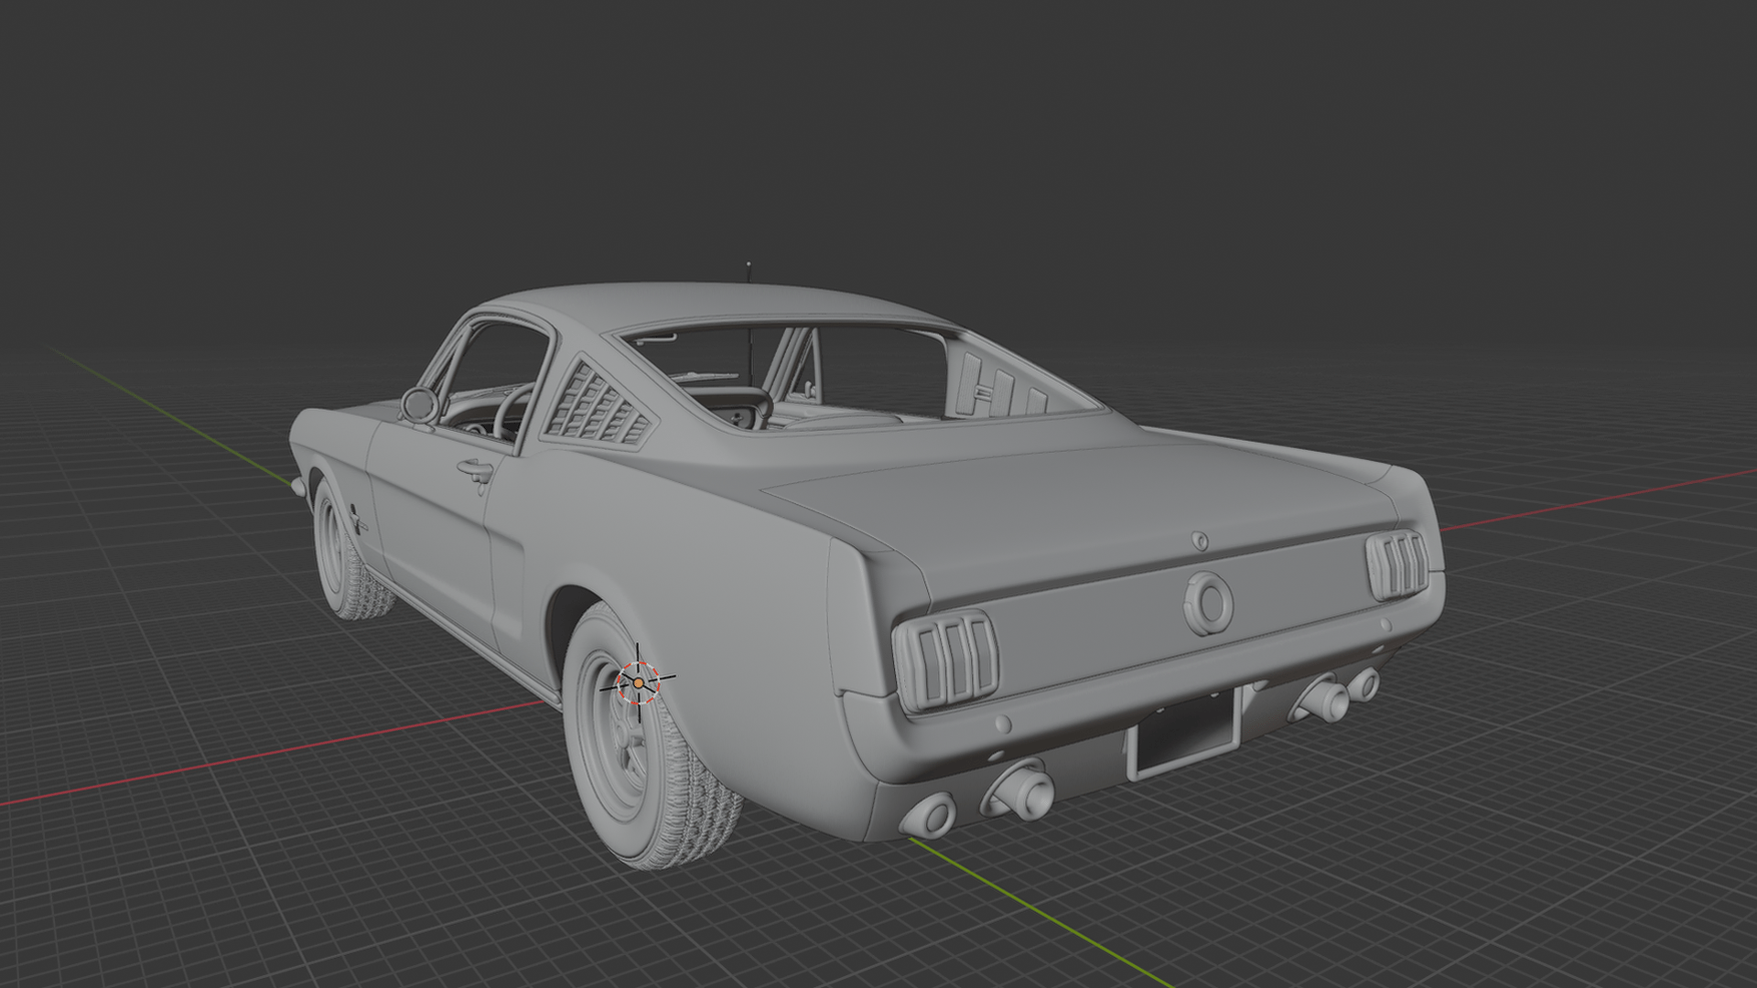Click the fender badge near the front wheel
Viewport: 1757px width, 988px height.
[x=358, y=521]
